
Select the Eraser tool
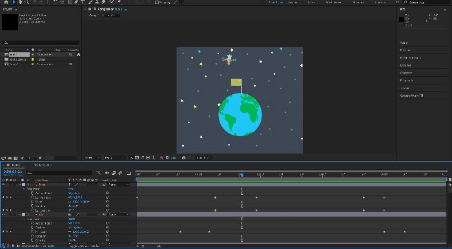click(x=104, y=2)
